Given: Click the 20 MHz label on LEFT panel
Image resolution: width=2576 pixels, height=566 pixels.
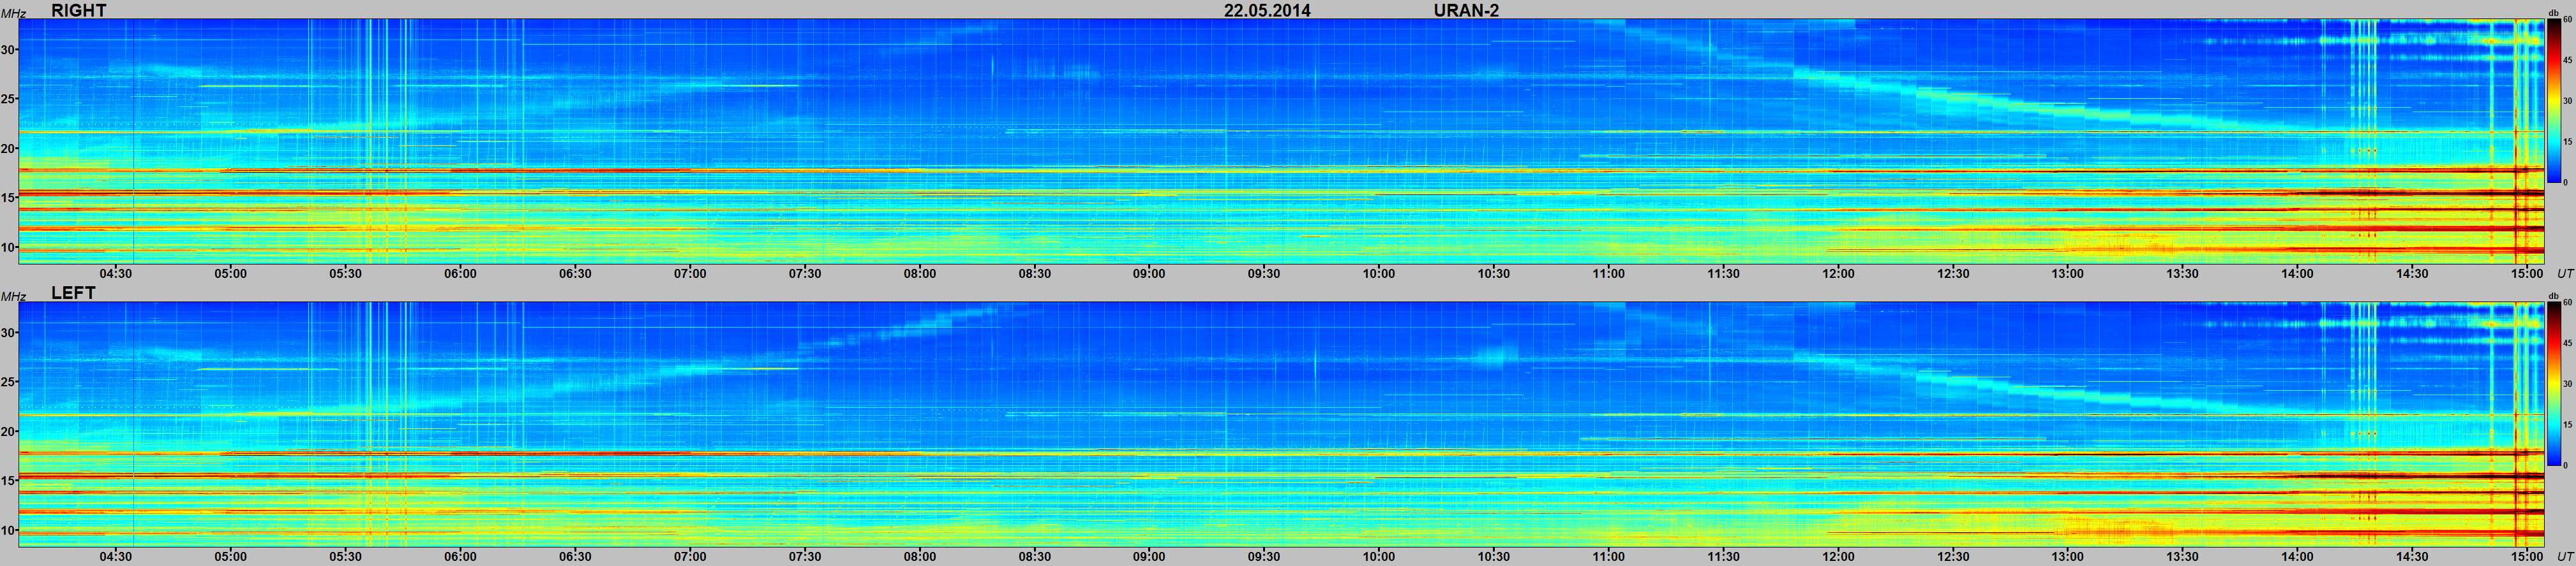Looking at the screenshot, I should [9, 432].
